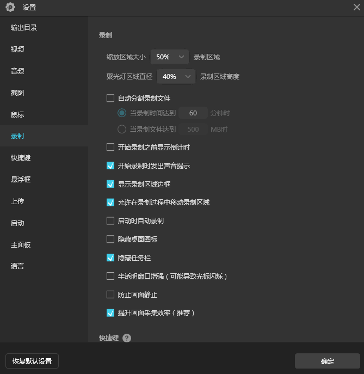Uncheck 提升画面采集效率 (推荐)
Screen dimensions: 364x374
(110, 313)
